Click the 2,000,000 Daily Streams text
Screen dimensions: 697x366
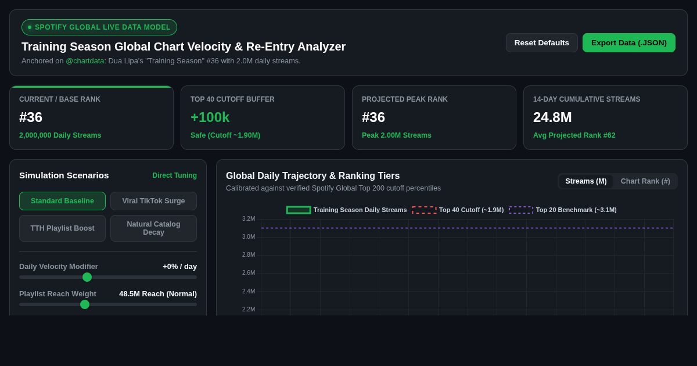click(x=60, y=135)
